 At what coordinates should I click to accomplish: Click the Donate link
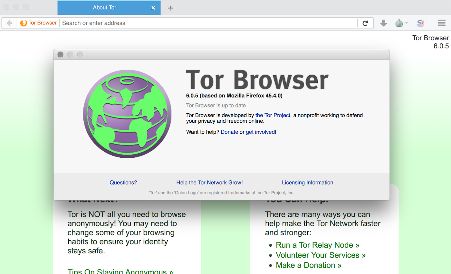pos(229,132)
